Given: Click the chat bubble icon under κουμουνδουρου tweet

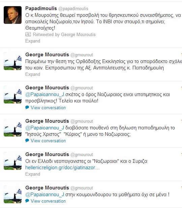Looking at the screenshot, I should tap(27, 201).
